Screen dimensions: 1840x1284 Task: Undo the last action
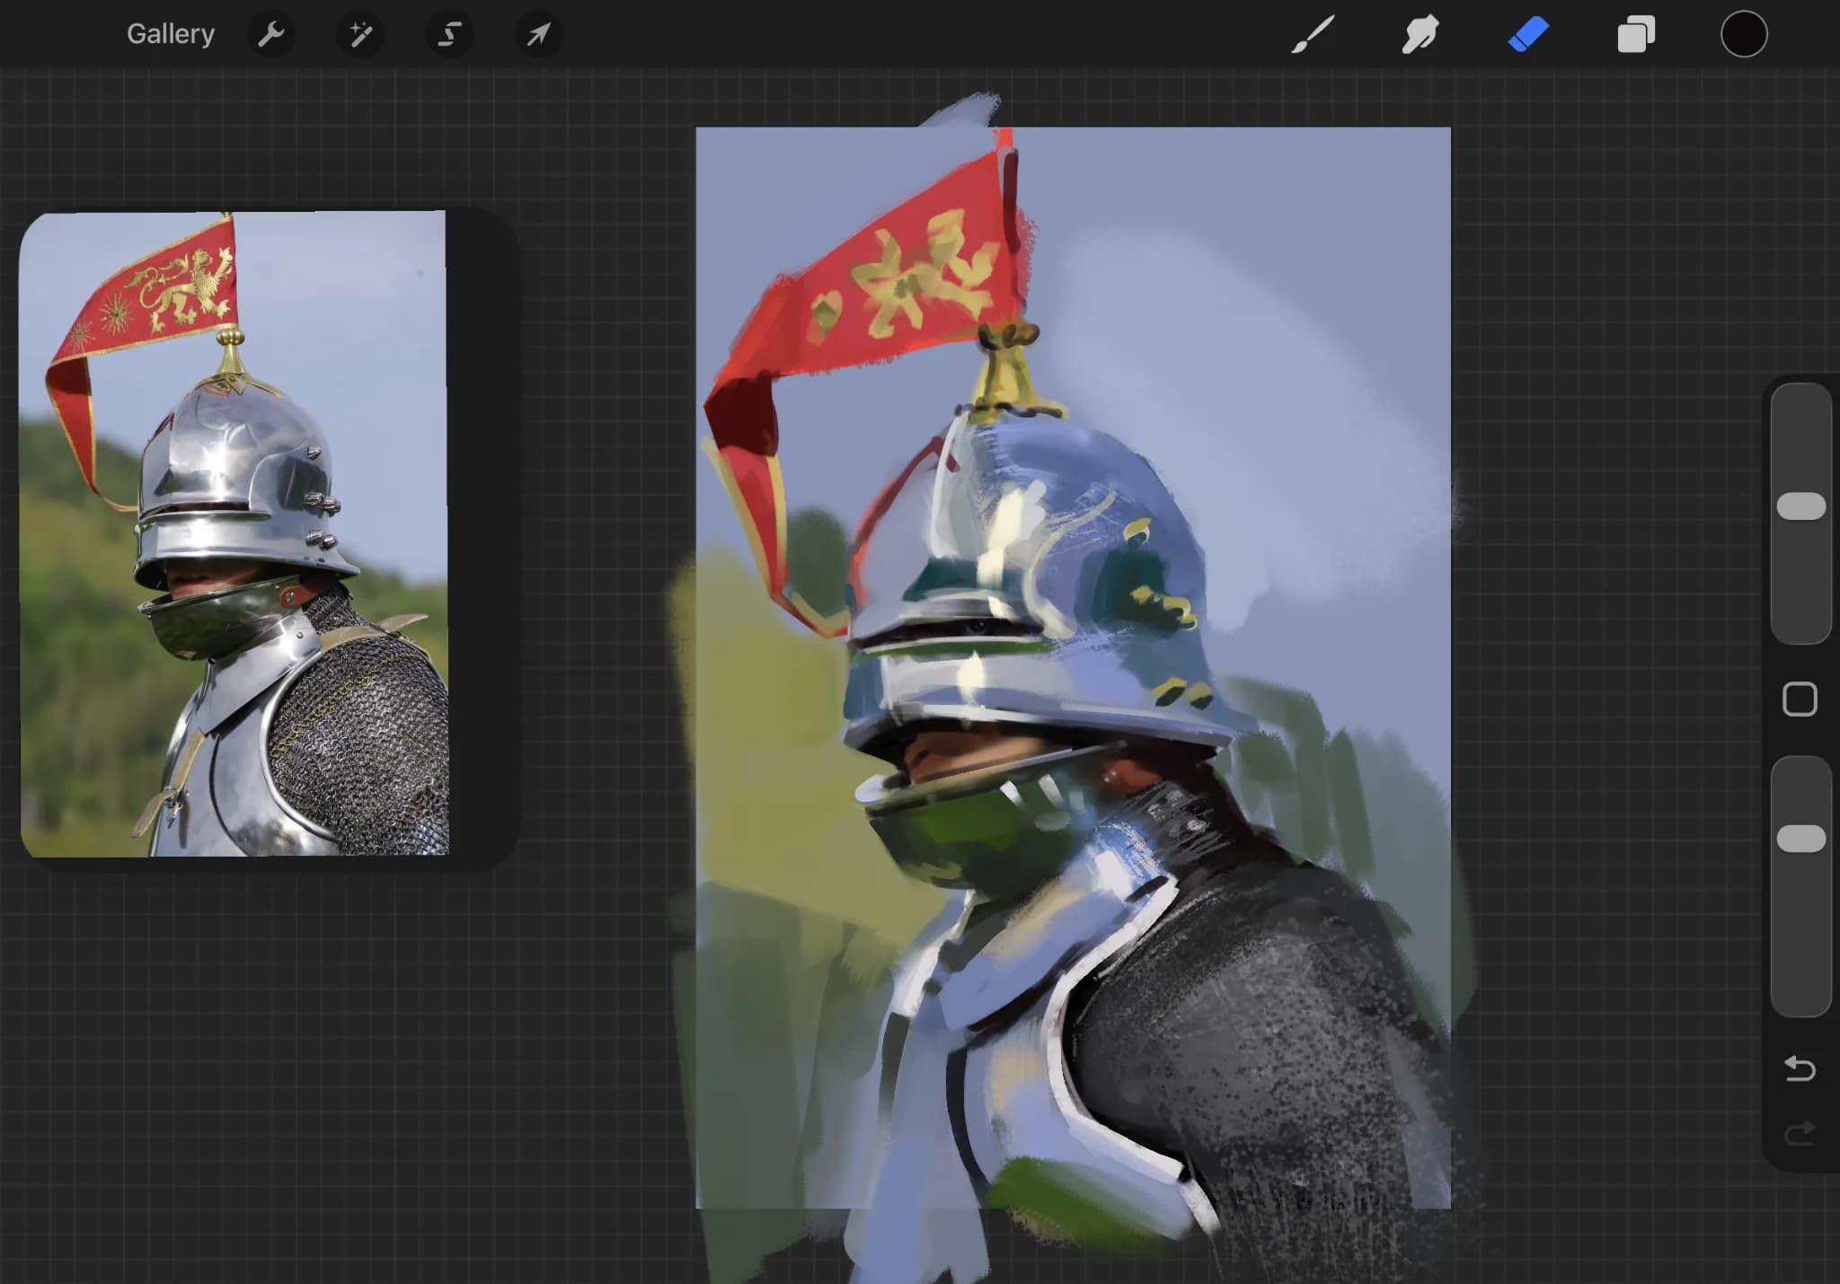(x=1800, y=1069)
